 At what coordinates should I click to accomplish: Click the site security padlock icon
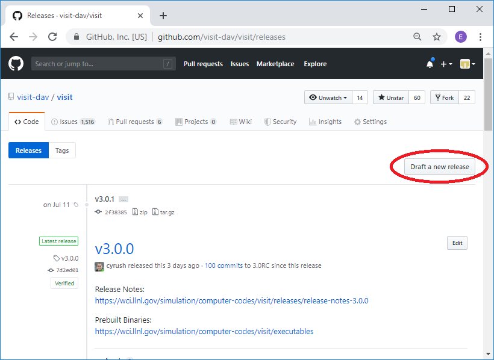77,37
